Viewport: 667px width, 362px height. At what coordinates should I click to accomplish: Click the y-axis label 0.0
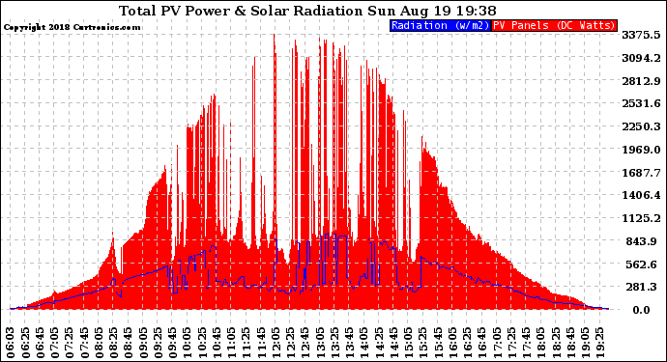click(642, 310)
